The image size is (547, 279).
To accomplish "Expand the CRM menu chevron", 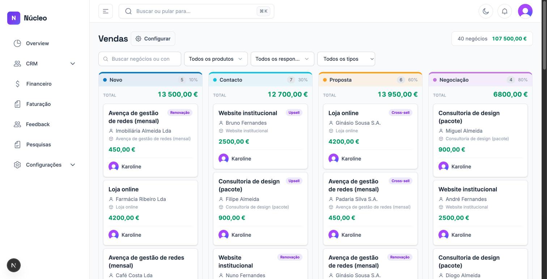I will 73,64.
